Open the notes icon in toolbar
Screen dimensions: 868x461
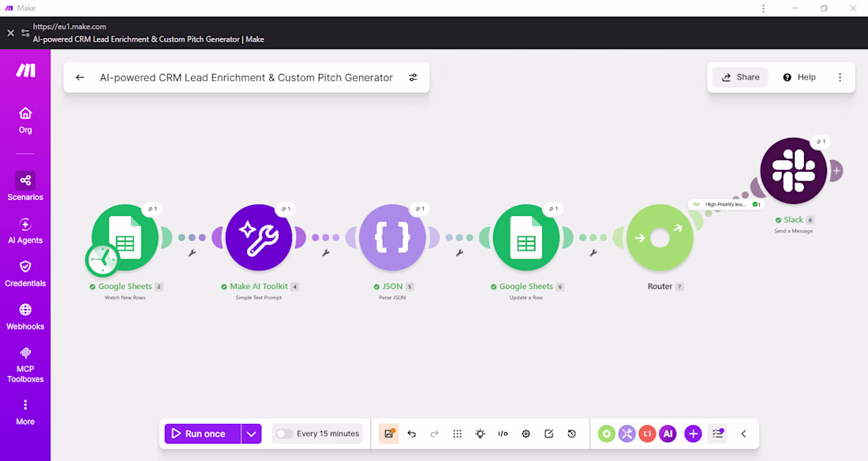tap(548, 434)
